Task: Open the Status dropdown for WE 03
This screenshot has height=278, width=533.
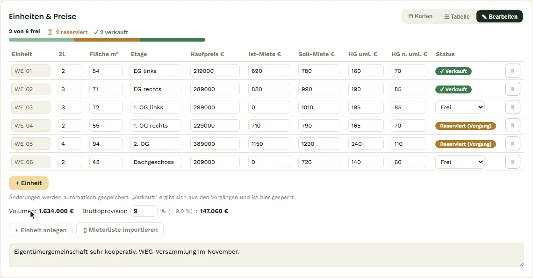Action: [460, 107]
